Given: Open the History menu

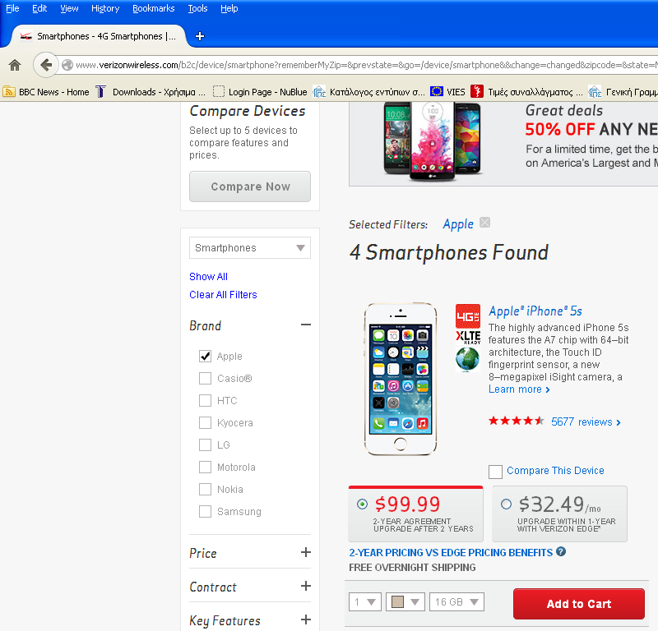Looking at the screenshot, I should [105, 8].
